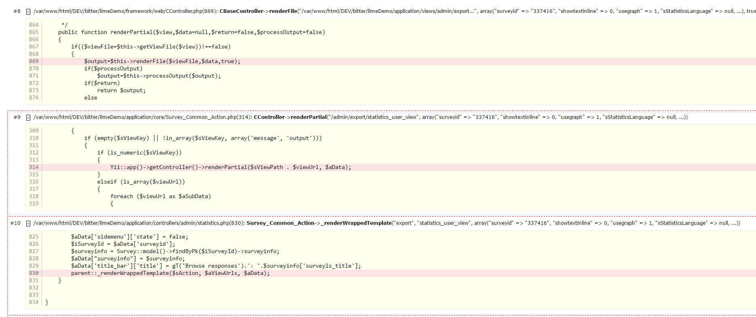This screenshot has height=317, width=756.
Task: Click the Survey::model()->findByPk code line
Action: pyautogui.click(x=175, y=251)
